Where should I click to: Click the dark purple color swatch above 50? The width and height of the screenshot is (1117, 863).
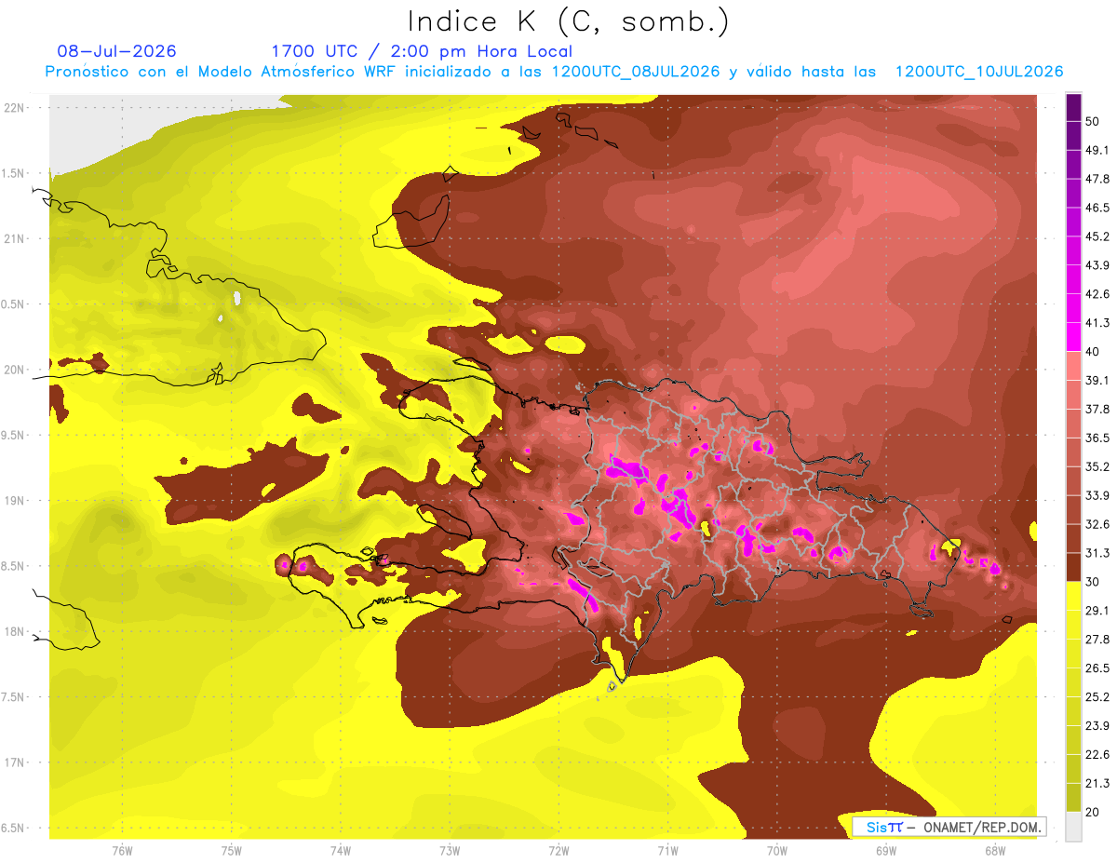pyautogui.click(x=1074, y=107)
